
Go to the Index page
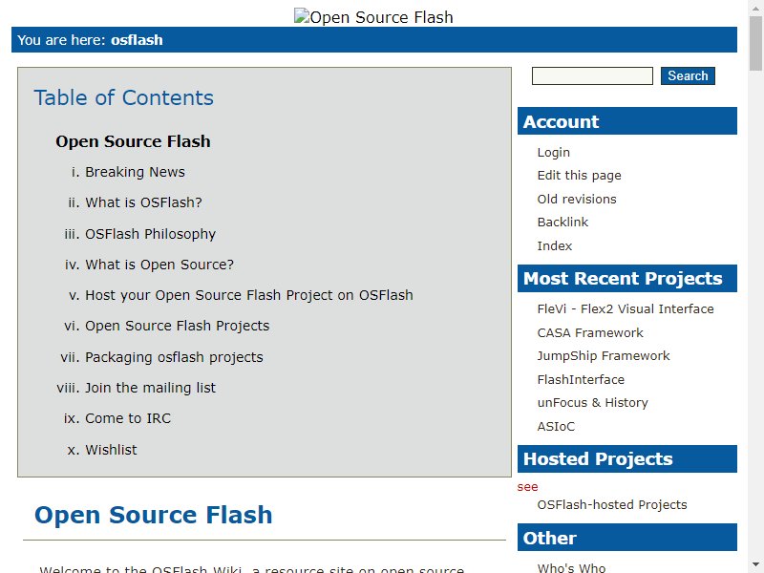(554, 245)
